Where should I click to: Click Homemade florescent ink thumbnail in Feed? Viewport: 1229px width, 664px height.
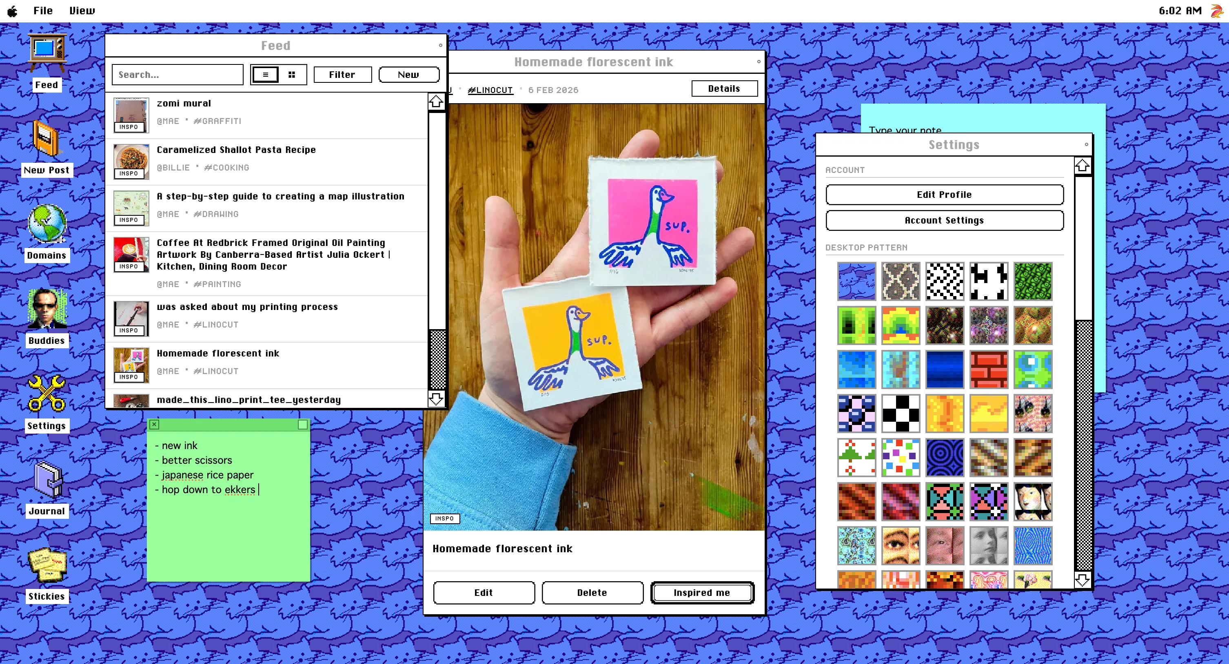click(131, 365)
